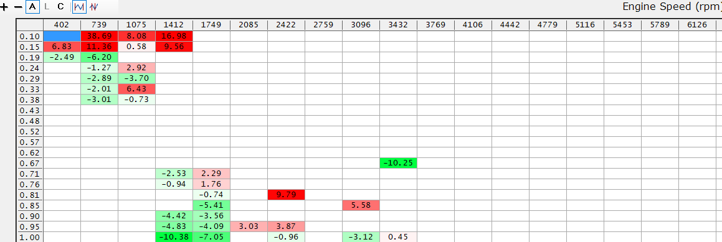Screen dimensions: 722x242
Task: Click the cell with value 9.79
Action: [x=286, y=195]
